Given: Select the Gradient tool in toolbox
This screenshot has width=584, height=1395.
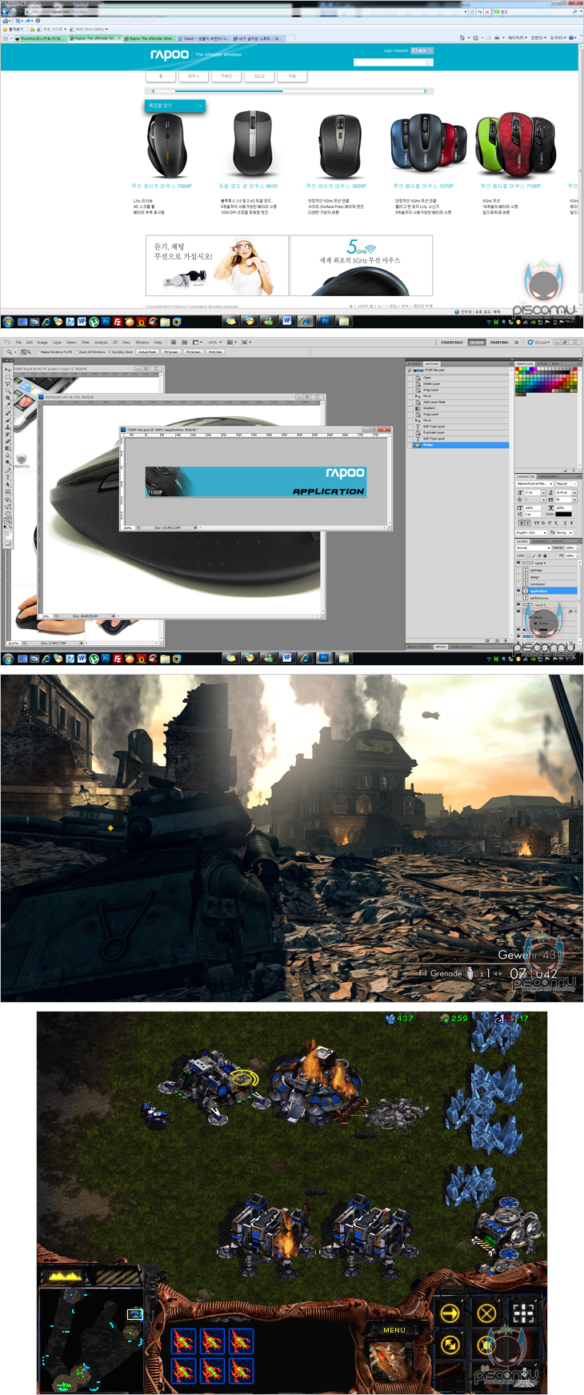Looking at the screenshot, I should pyautogui.click(x=8, y=448).
